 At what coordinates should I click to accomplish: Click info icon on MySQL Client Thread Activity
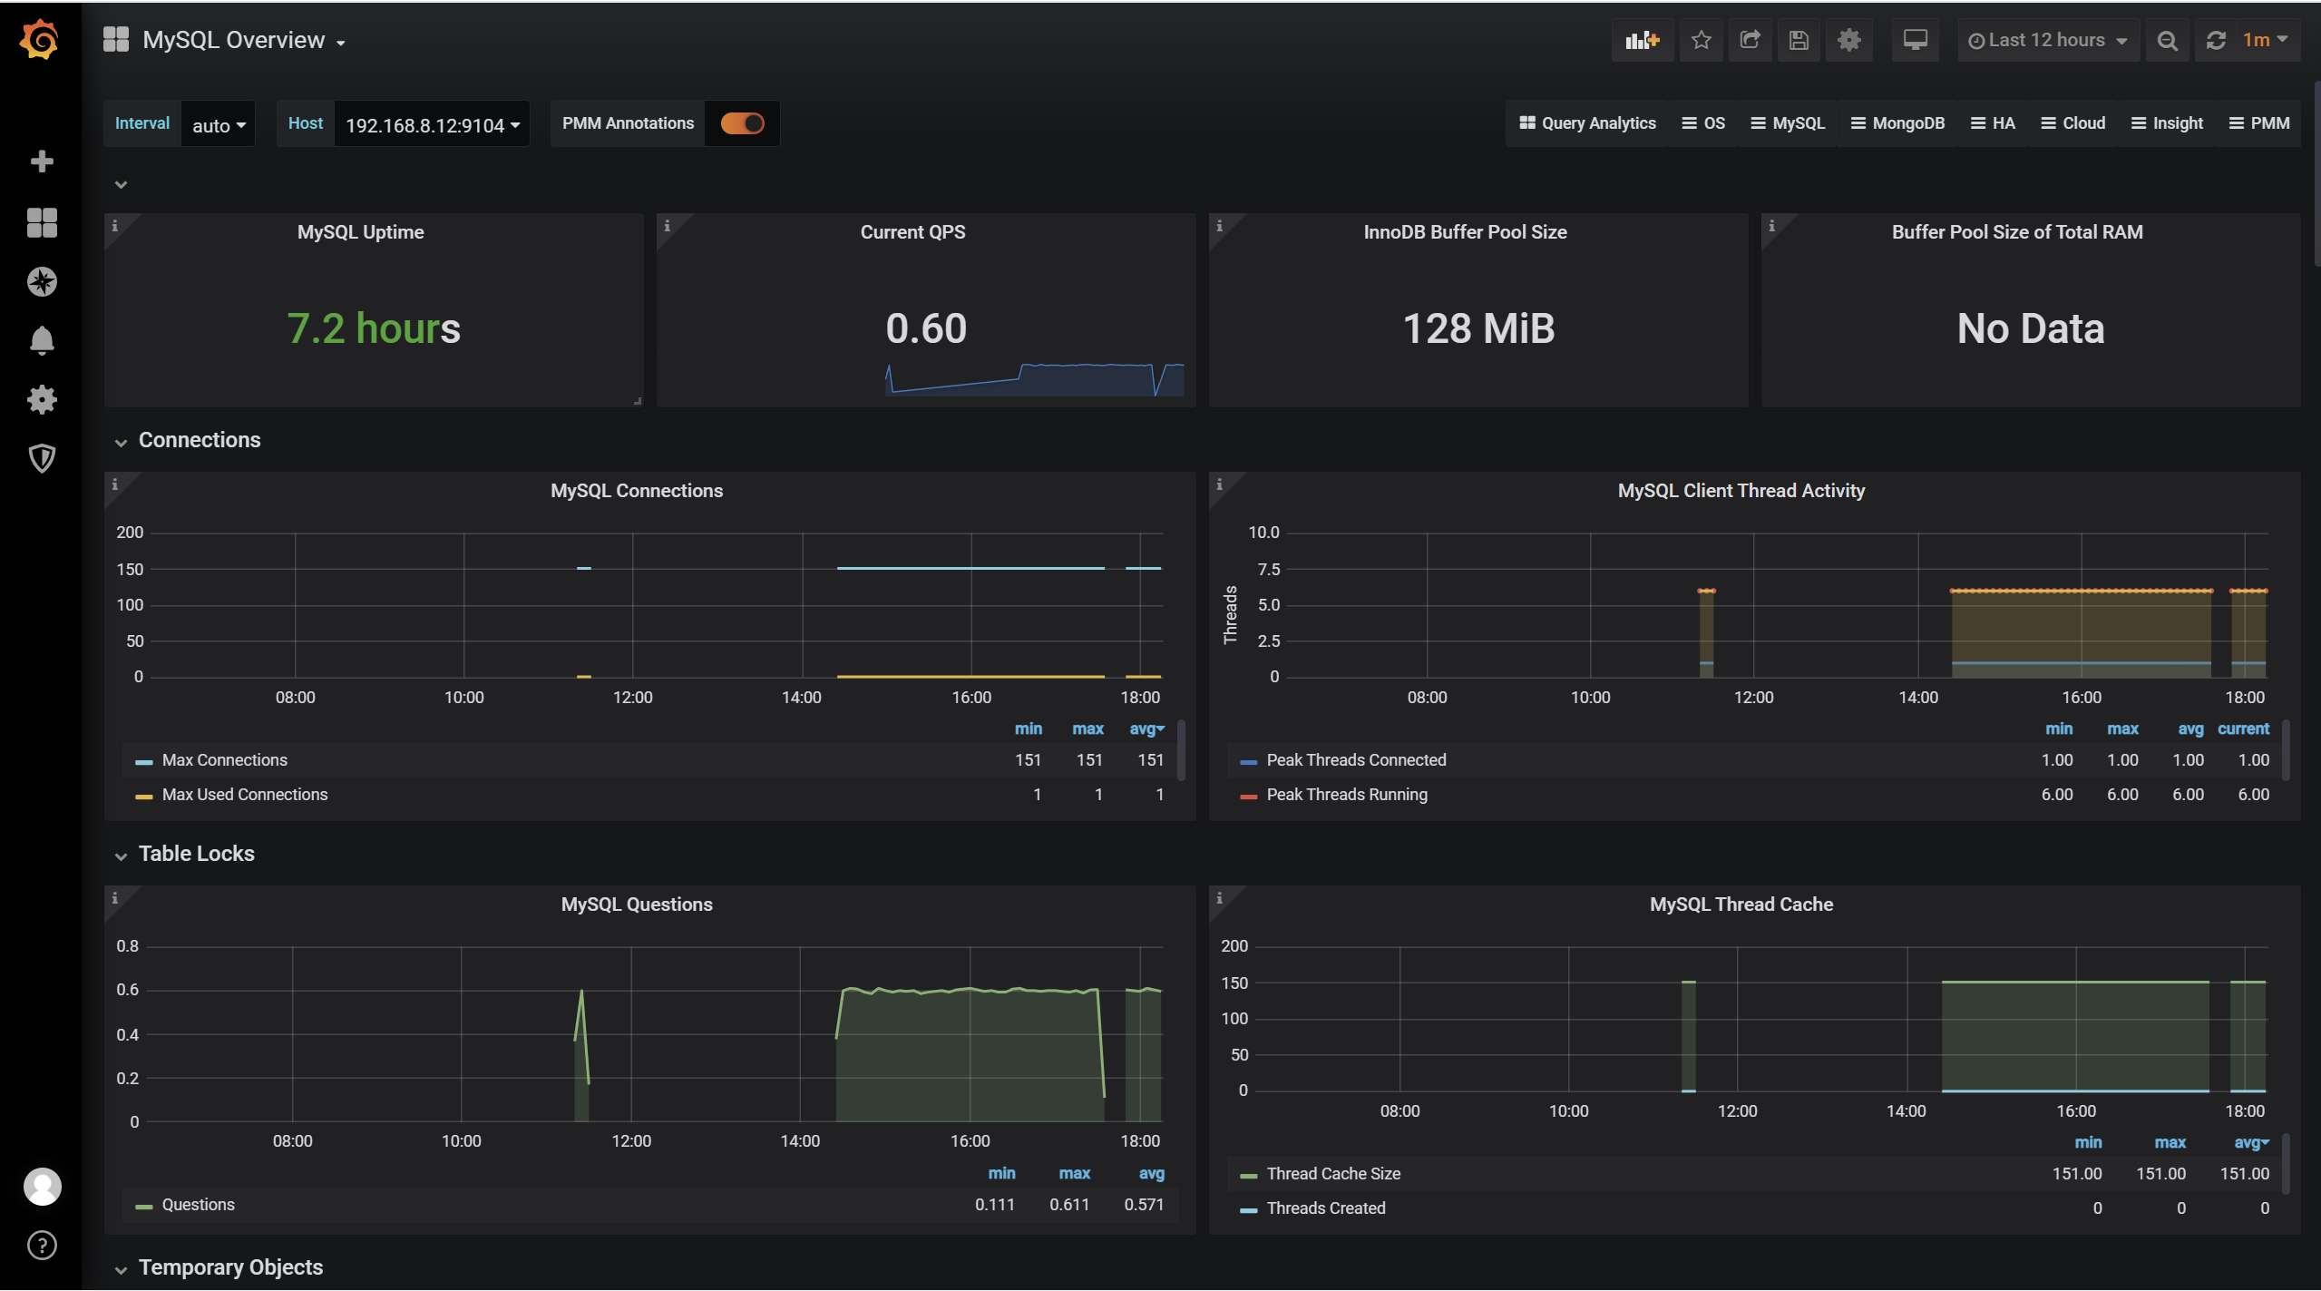[1220, 484]
